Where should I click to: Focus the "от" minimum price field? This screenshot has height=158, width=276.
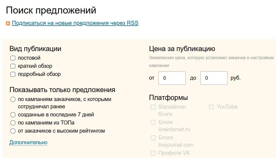(172, 78)
